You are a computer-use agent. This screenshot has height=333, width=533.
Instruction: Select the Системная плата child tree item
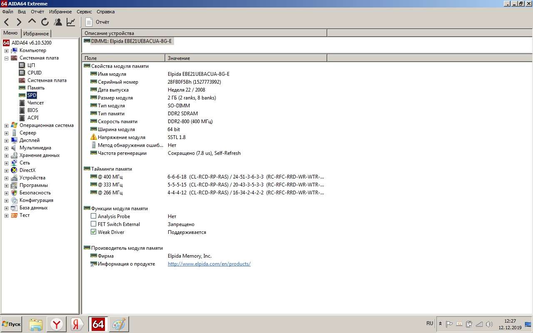(x=47, y=80)
